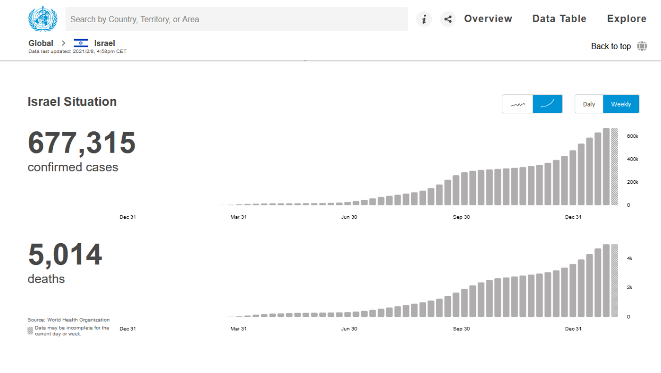661x373 pixels.
Task: Go to the Explore section
Action: click(627, 19)
